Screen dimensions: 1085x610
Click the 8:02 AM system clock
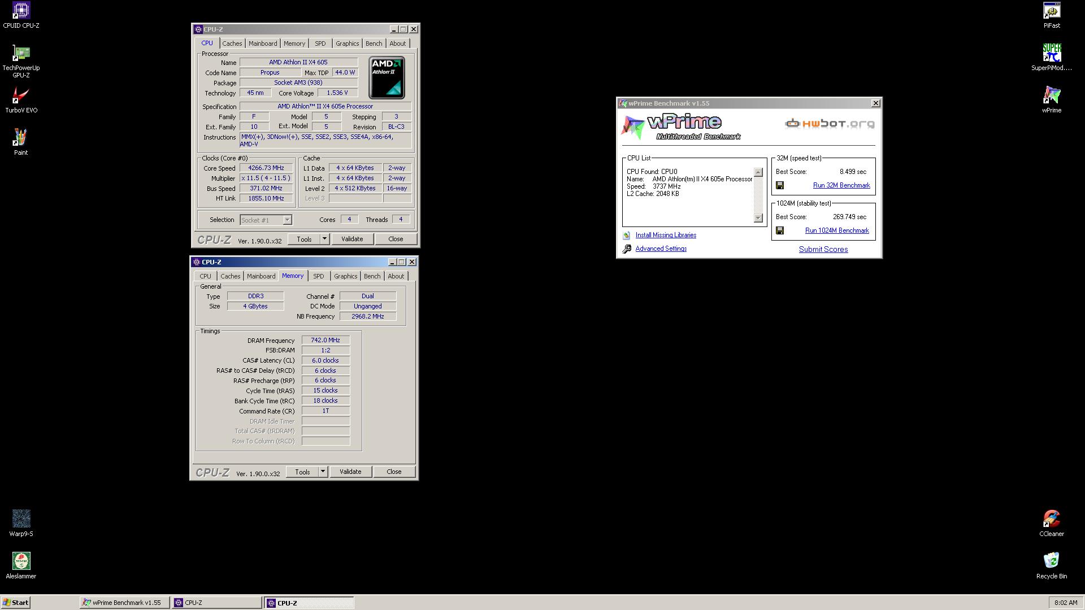[1066, 603]
